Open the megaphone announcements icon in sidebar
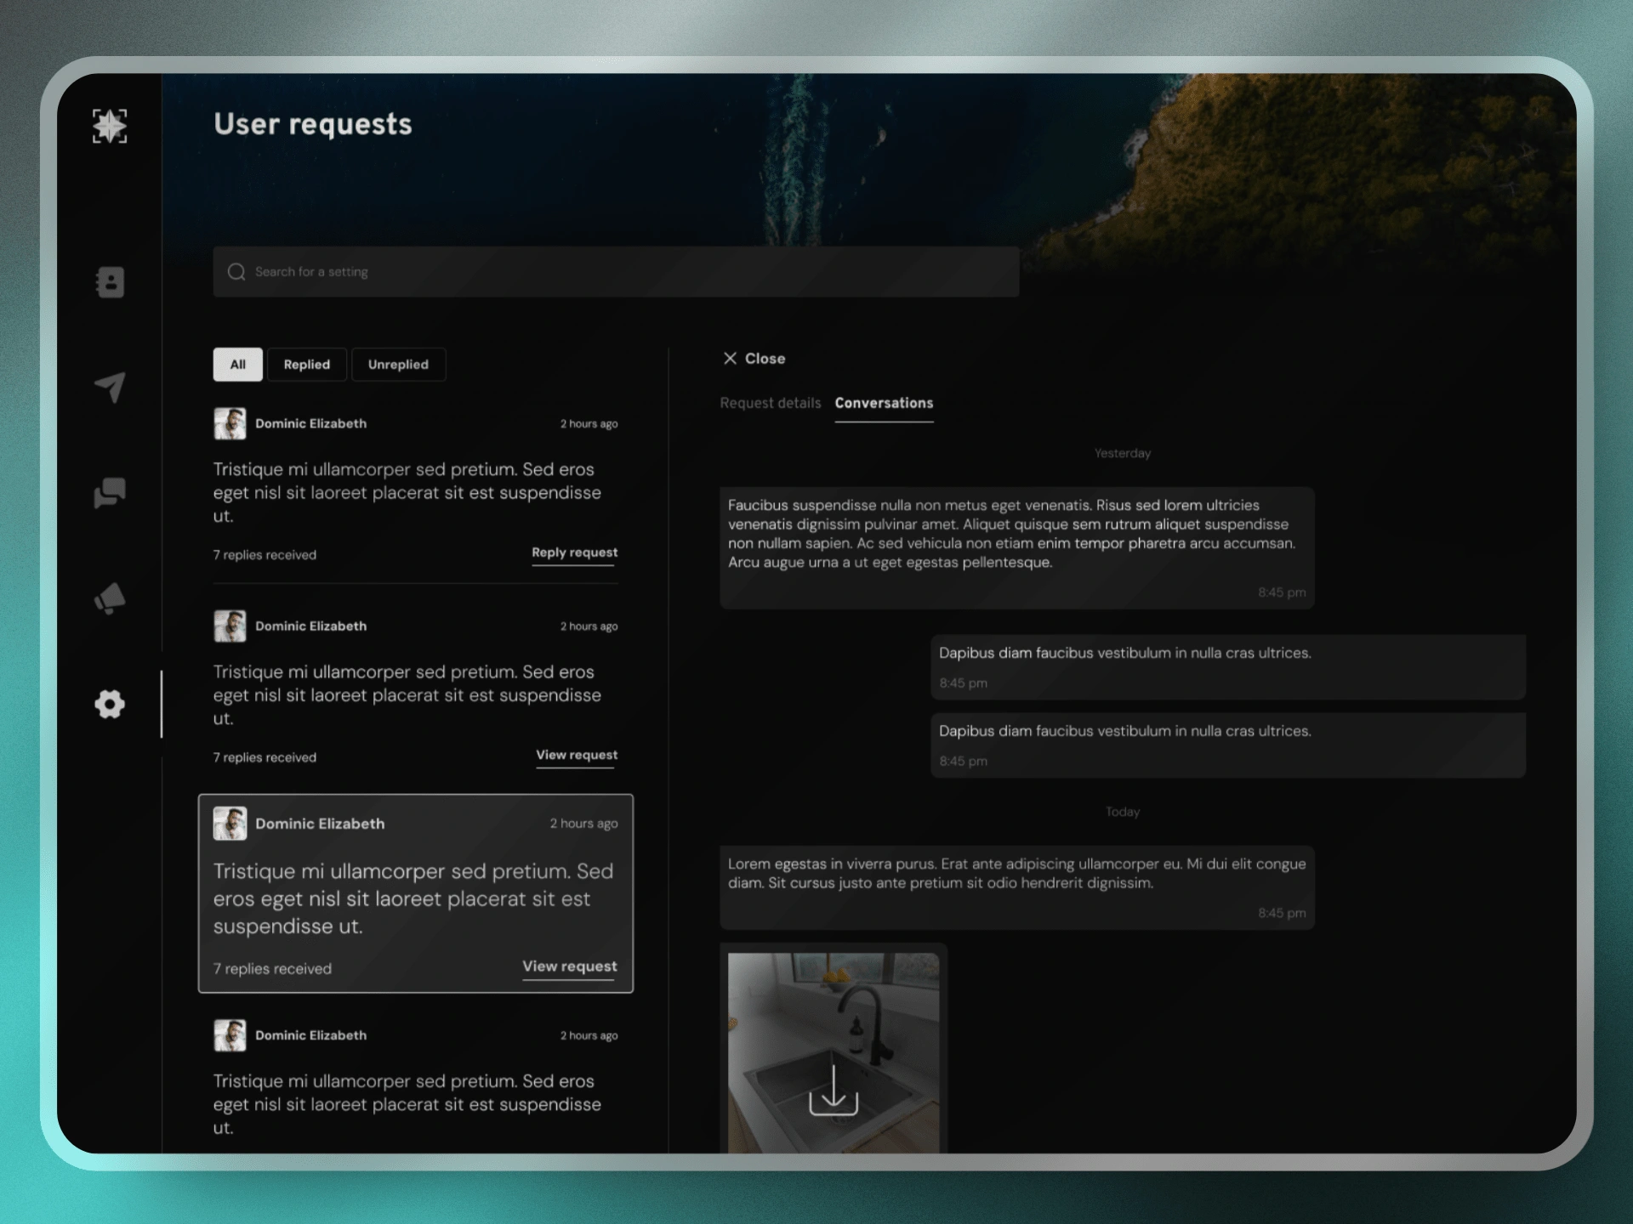The height and width of the screenshot is (1224, 1633). pos(110,598)
